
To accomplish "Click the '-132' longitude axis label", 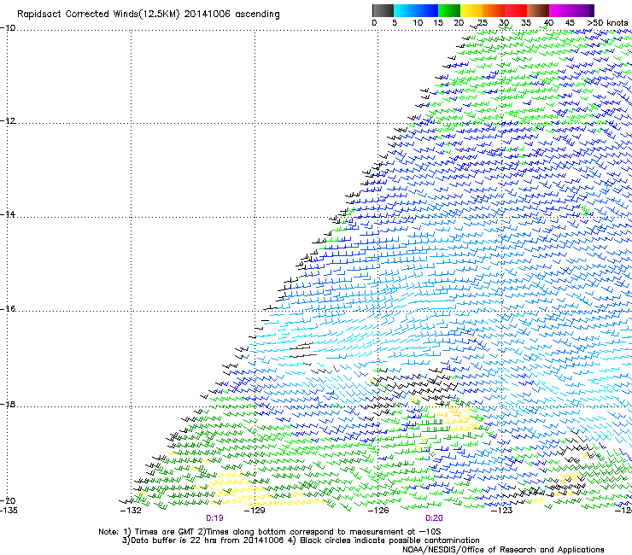I will [x=131, y=511].
